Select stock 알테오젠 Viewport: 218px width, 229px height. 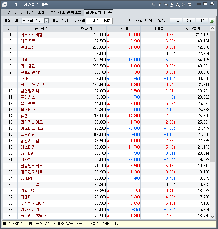click(28, 47)
